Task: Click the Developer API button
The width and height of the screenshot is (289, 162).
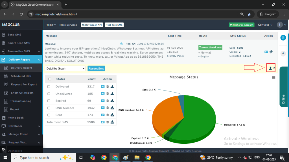Action: [92, 25]
